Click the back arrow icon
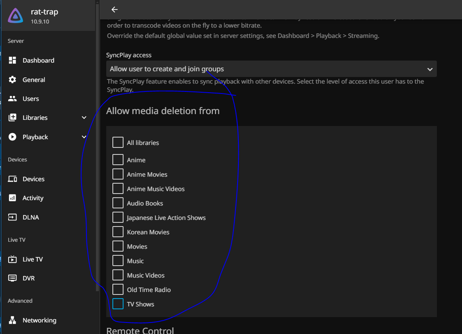Viewport: 462px width, 334px height. pos(114,9)
